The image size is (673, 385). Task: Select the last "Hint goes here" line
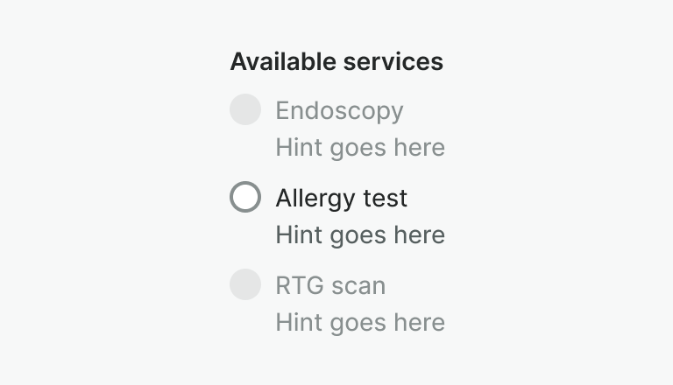pos(360,322)
